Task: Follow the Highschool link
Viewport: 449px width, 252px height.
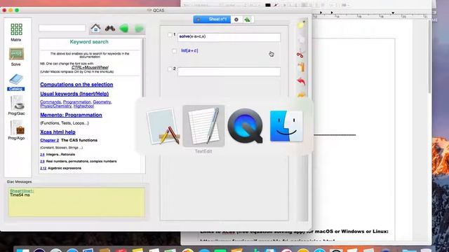Action: click(83, 106)
